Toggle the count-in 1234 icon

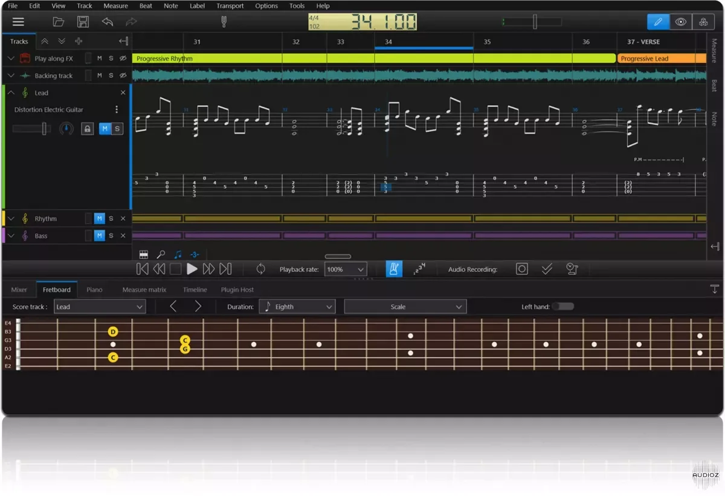coord(419,269)
